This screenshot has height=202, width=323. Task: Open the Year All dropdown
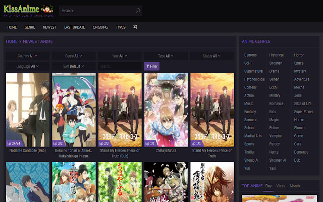click(x=120, y=56)
